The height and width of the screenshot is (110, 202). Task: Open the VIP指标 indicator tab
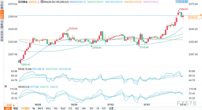tap(25, 108)
